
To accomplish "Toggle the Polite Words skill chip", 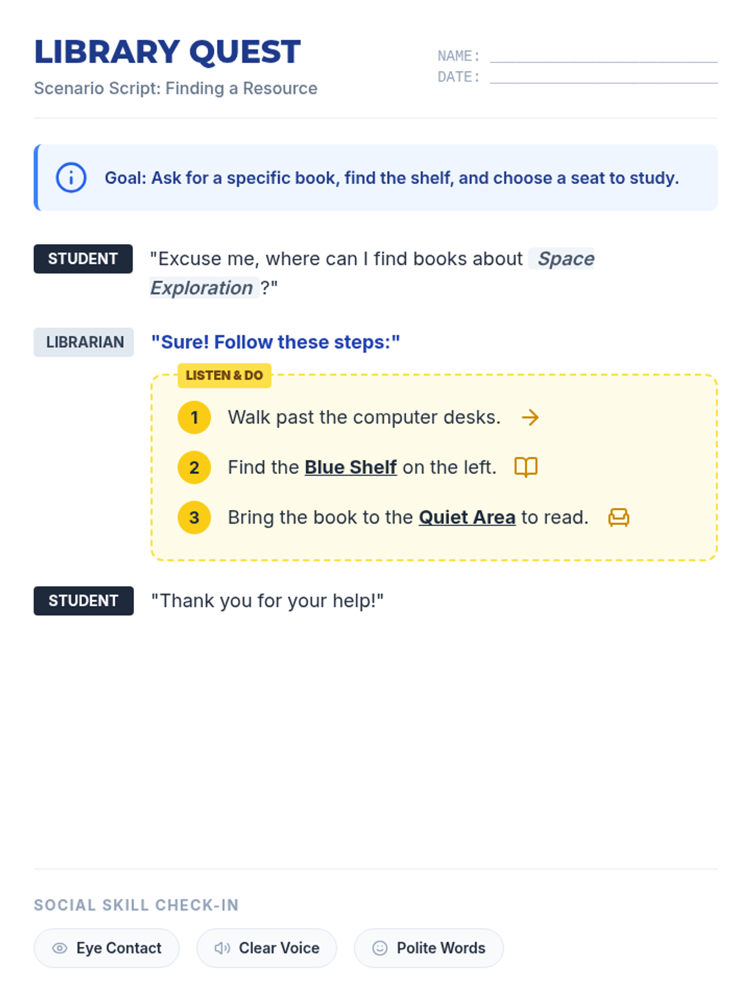I will tap(429, 948).
